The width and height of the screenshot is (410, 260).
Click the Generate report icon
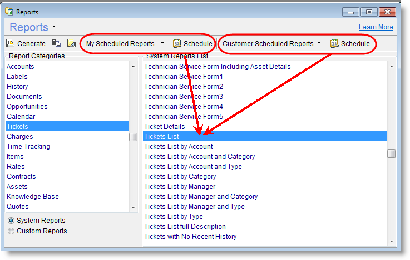[x=11, y=43]
